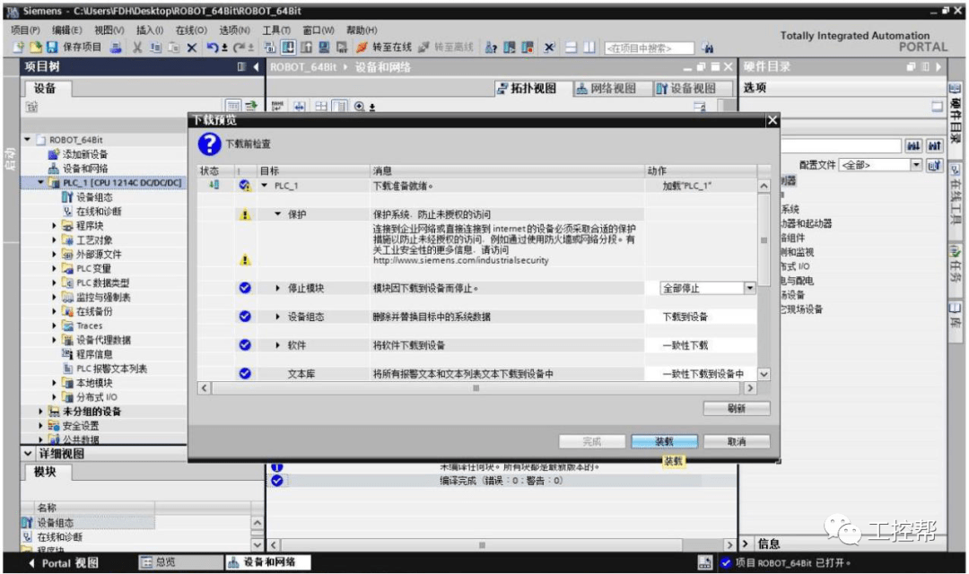Click the cut scissors icon
Screen dimensions: 969x574
[137, 48]
